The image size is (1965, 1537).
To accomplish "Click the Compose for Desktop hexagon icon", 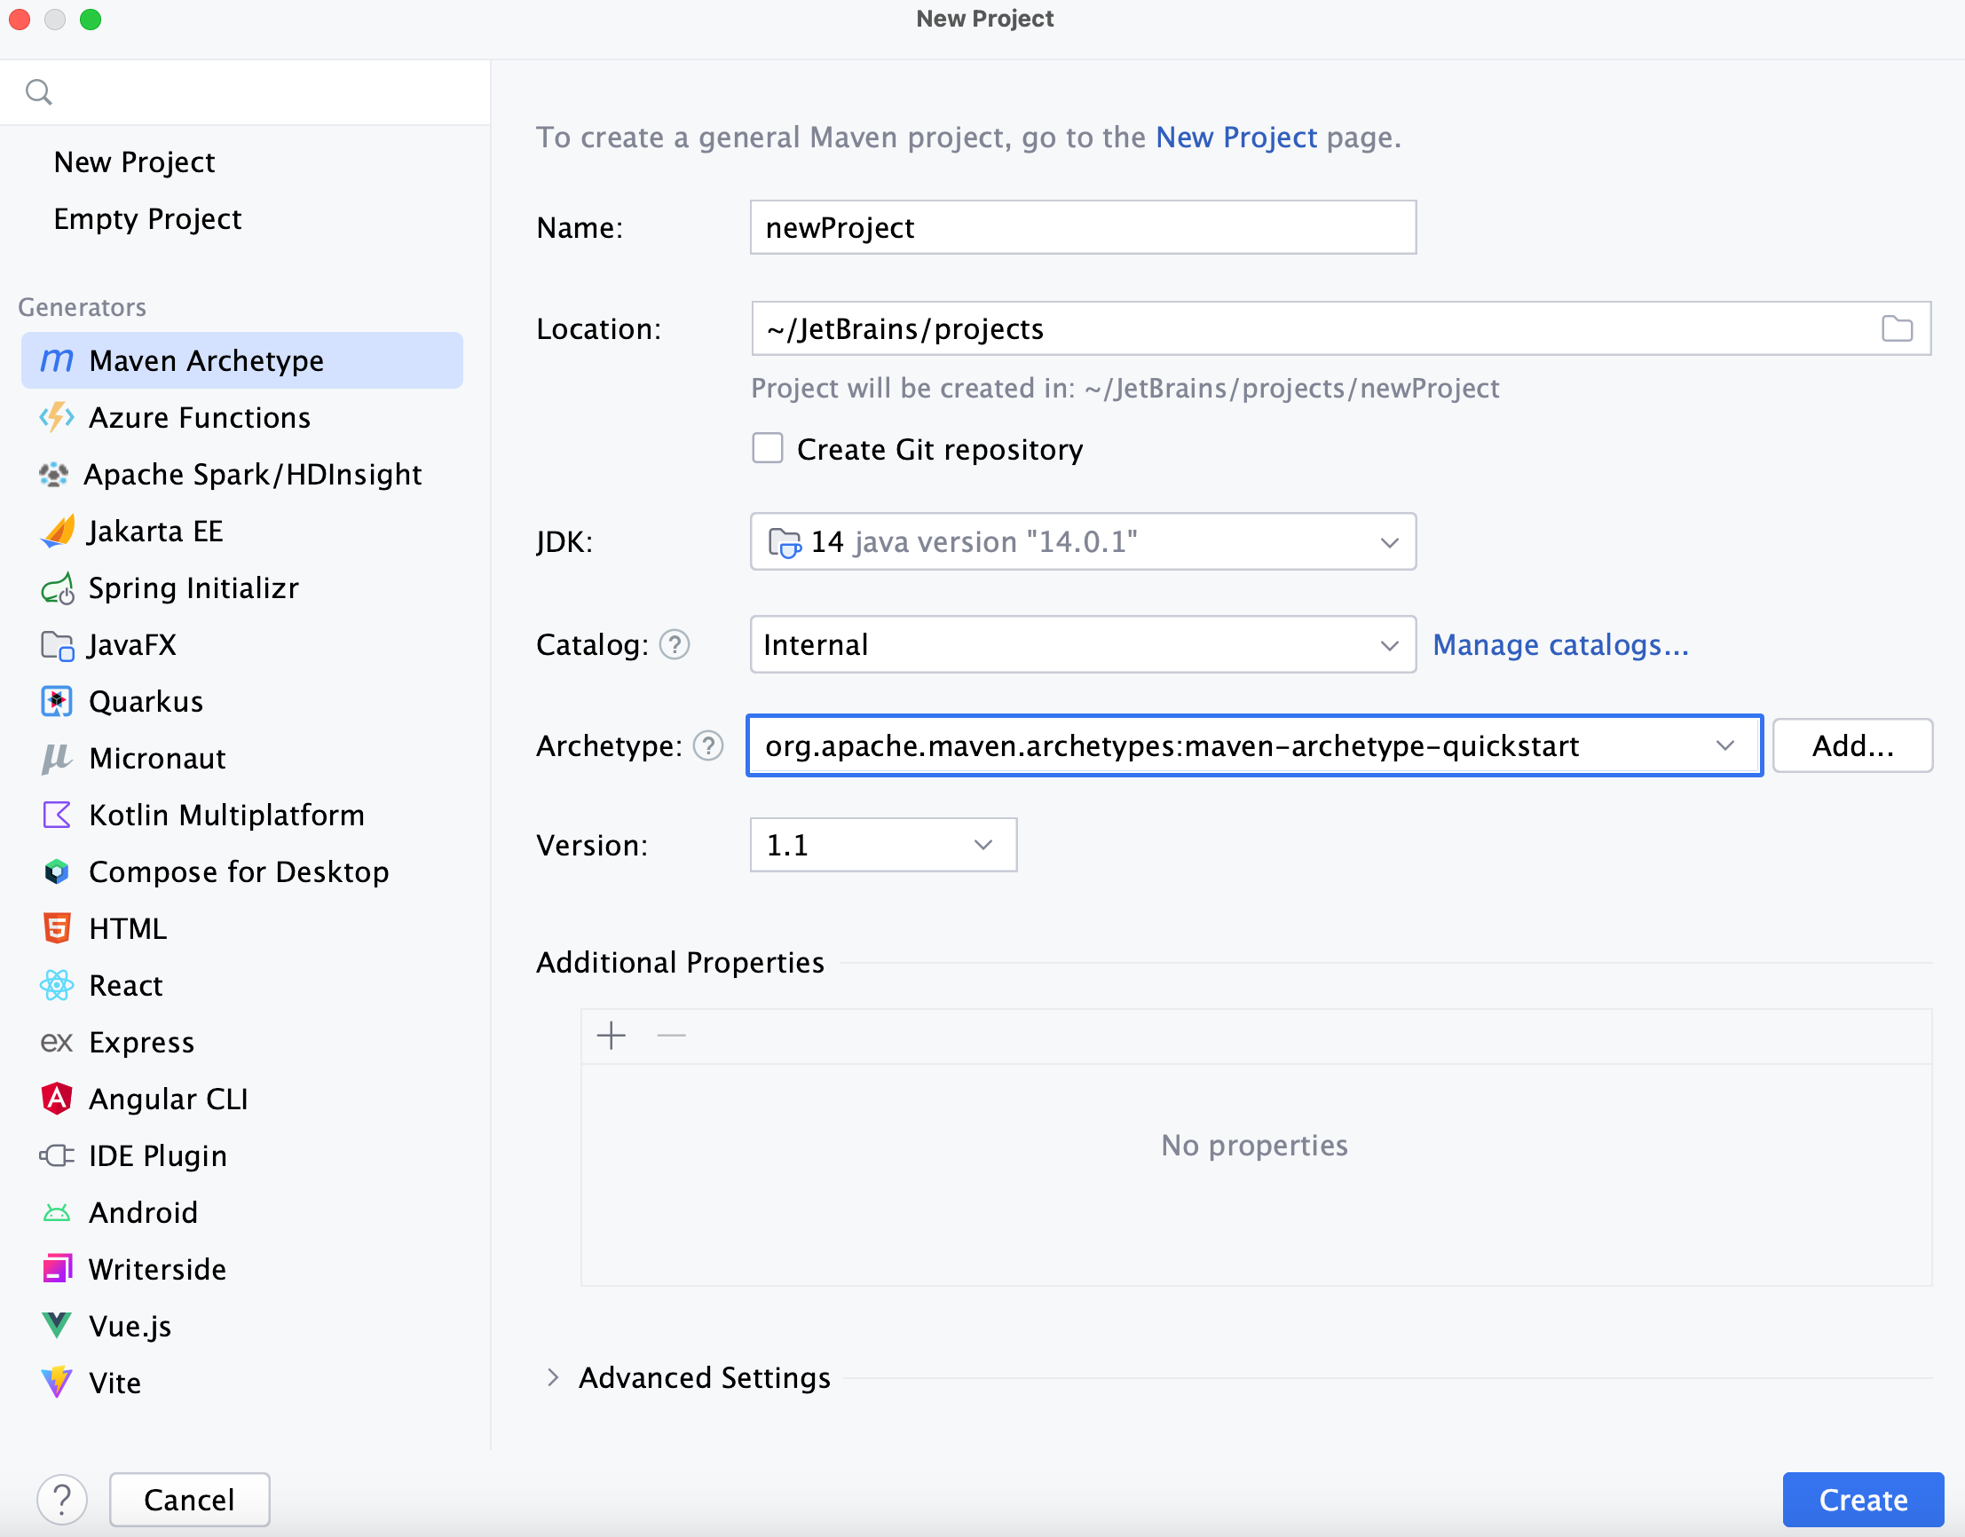I will point(57,872).
